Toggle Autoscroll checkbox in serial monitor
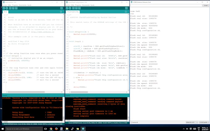This screenshot has width=210, height=131. coord(131,122)
